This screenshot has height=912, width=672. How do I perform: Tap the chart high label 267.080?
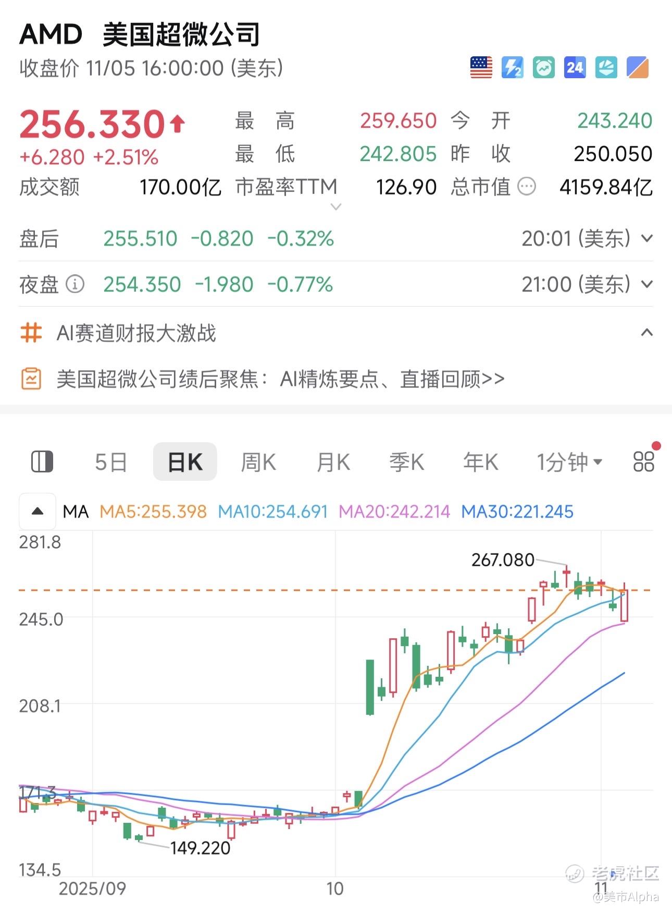pyautogui.click(x=503, y=560)
